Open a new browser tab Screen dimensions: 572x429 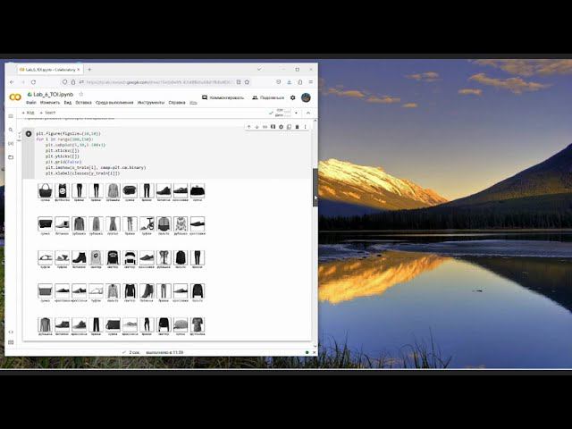(89, 70)
